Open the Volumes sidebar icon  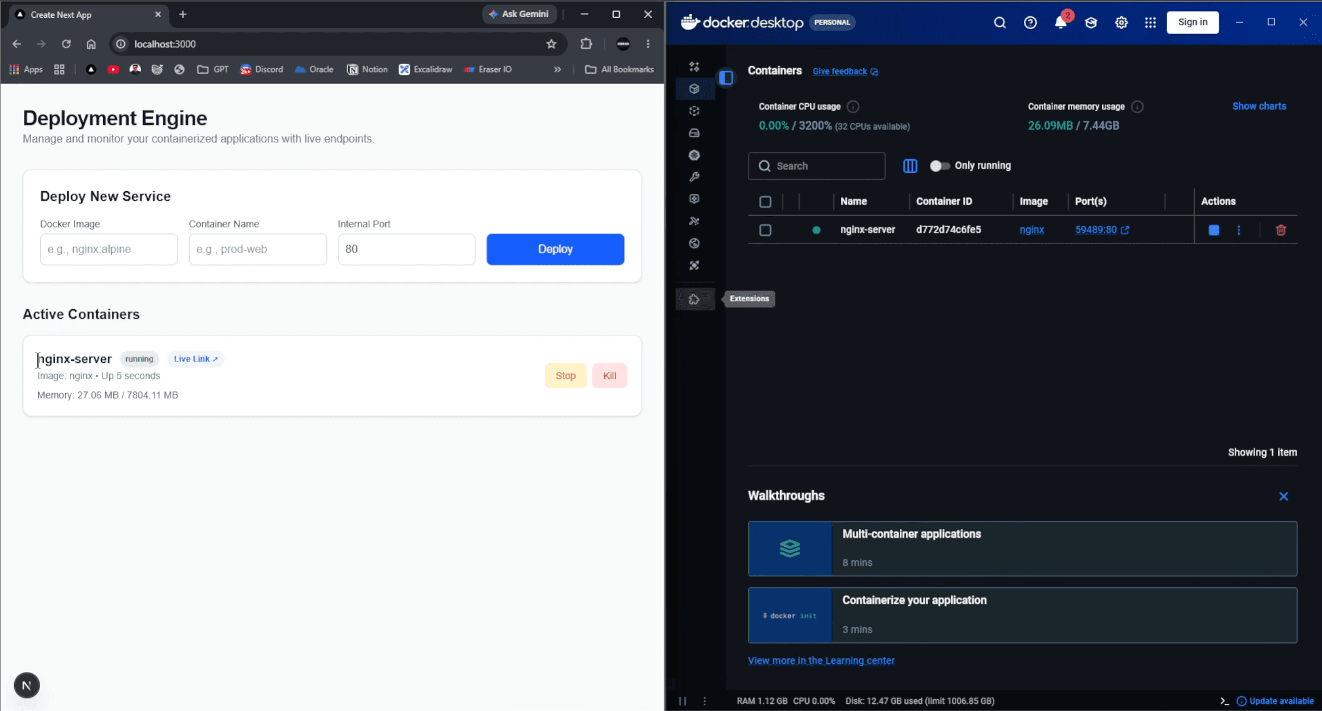pos(694,133)
